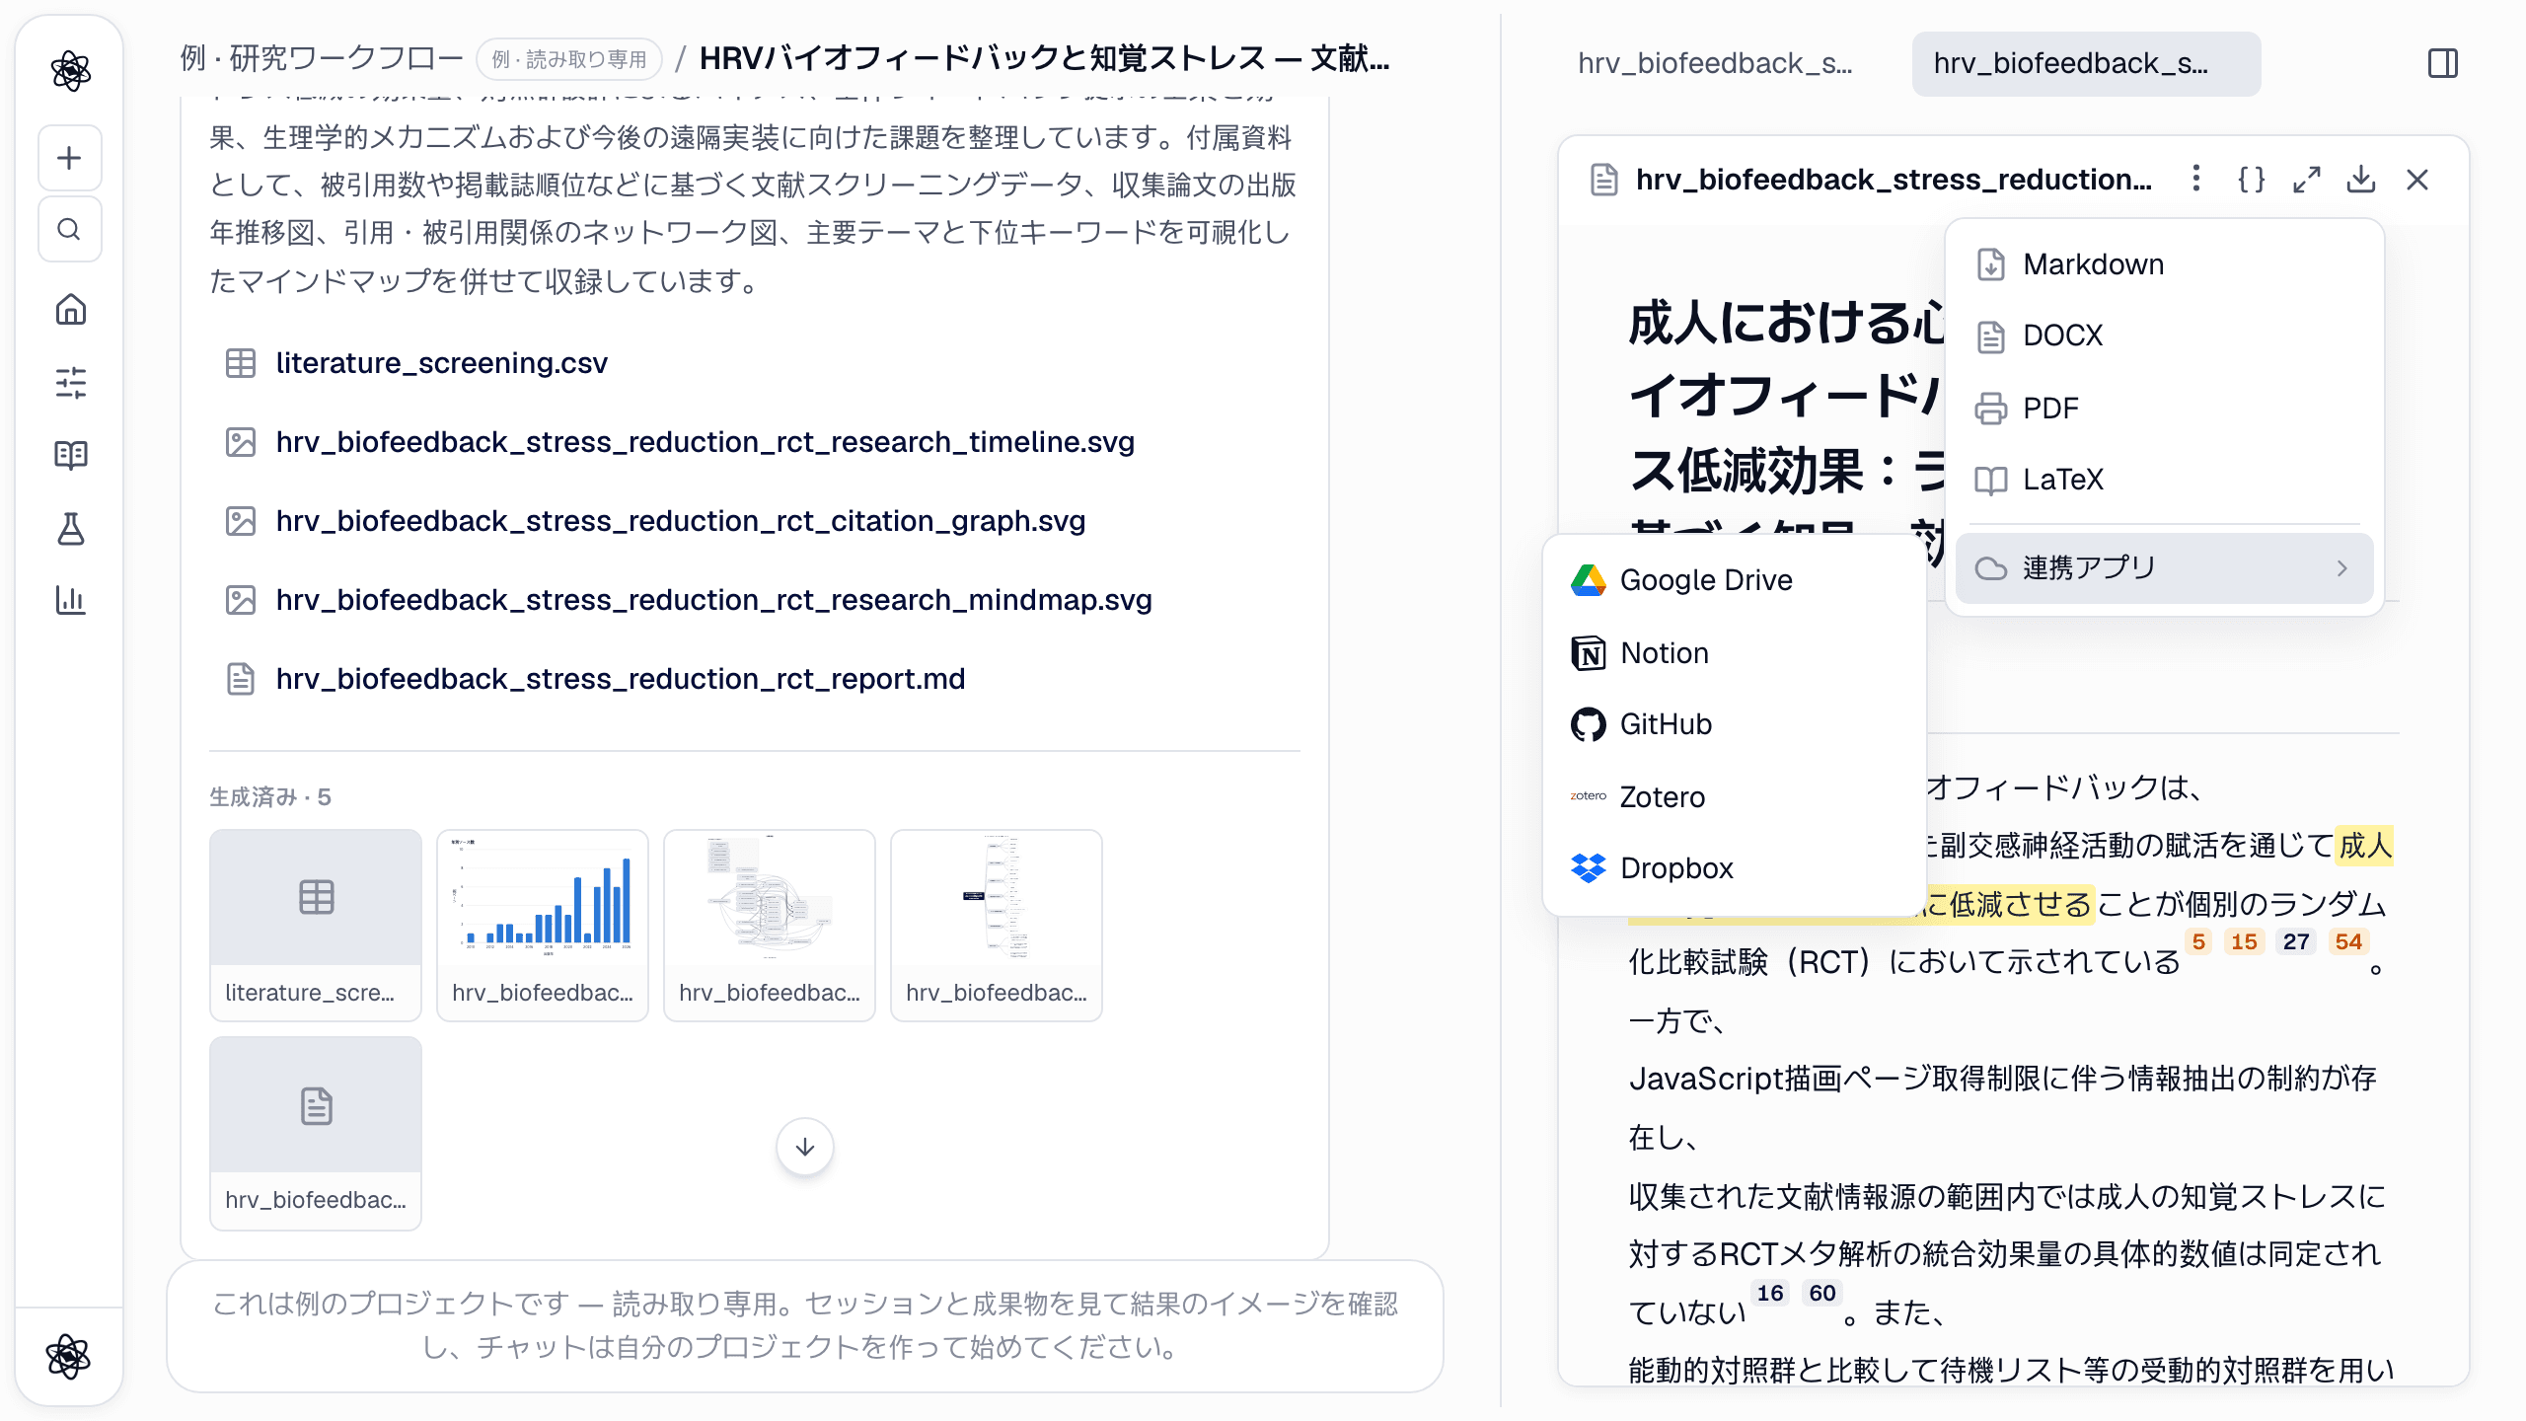Click the scroll-to-bottom arrow button

805,1147
